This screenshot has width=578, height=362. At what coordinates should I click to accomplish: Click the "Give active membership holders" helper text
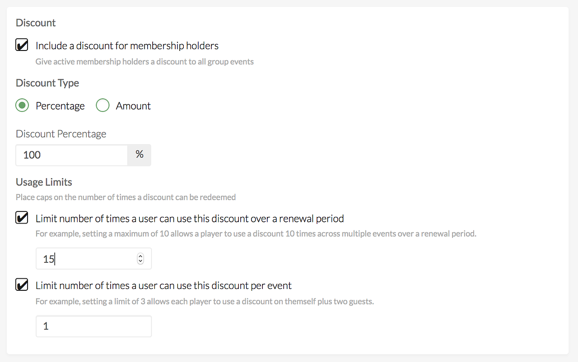[144, 62]
